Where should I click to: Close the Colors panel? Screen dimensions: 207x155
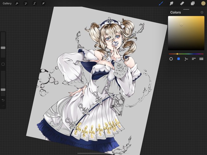click(202, 12)
